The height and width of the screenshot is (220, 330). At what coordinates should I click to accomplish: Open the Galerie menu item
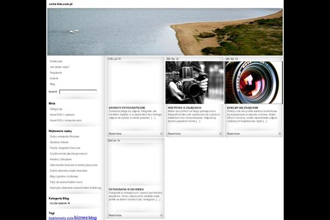click(x=54, y=78)
